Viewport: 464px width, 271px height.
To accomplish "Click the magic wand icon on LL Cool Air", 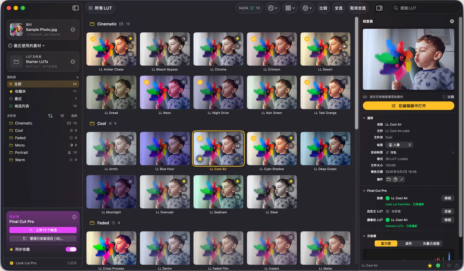I will tap(237, 159).
